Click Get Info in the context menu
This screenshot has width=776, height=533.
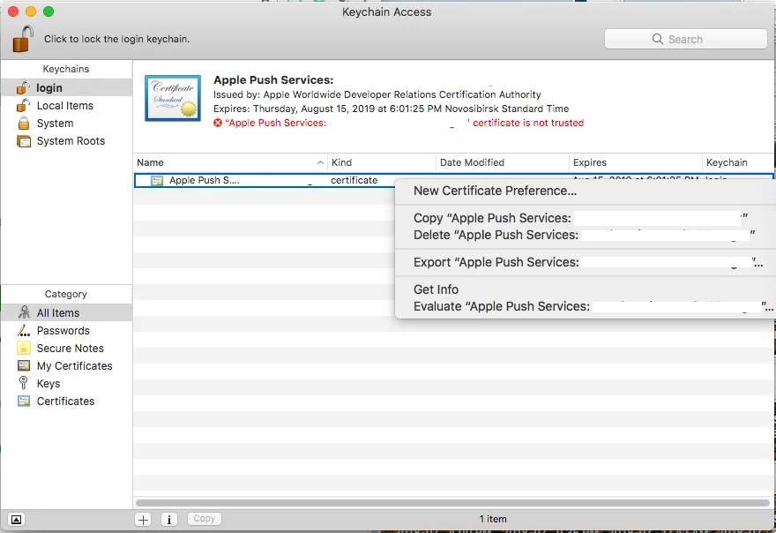click(435, 289)
